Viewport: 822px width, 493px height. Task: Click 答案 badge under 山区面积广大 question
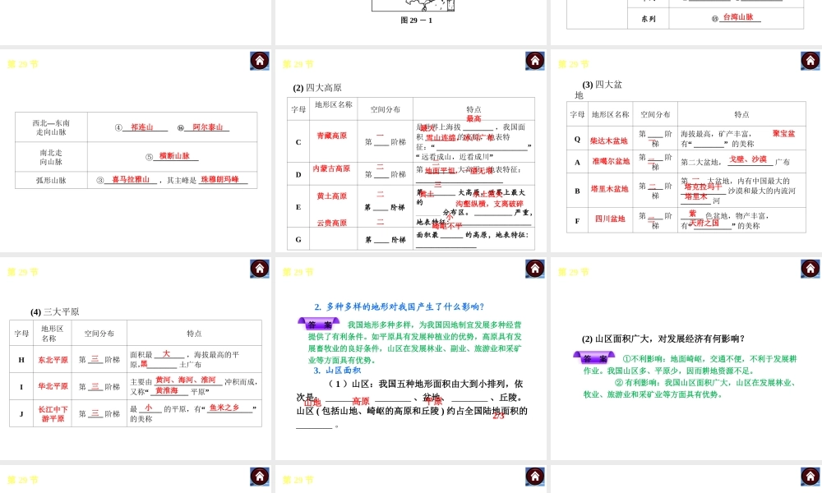pos(594,357)
